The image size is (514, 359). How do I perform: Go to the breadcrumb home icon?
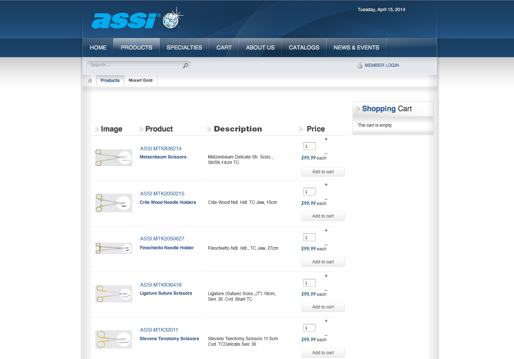[90, 81]
